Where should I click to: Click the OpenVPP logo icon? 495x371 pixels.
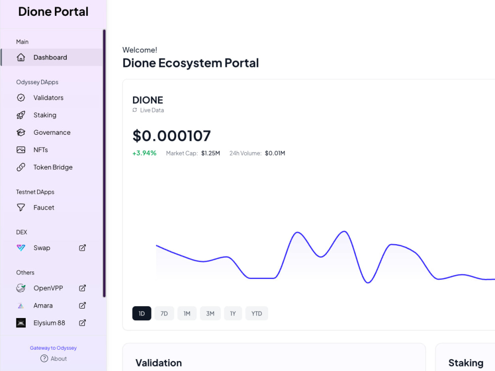21,288
